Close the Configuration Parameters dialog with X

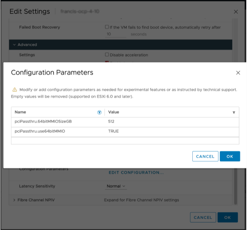pyautogui.click(x=238, y=73)
